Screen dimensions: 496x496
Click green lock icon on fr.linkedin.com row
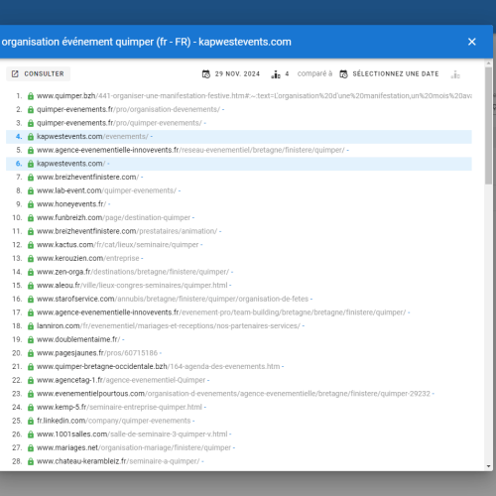tap(31, 422)
